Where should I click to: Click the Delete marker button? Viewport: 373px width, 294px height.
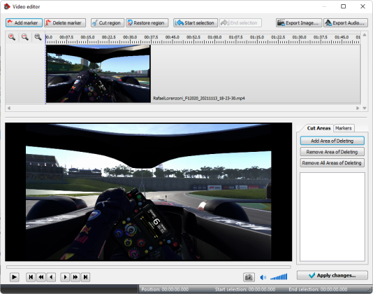(x=65, y=23)
